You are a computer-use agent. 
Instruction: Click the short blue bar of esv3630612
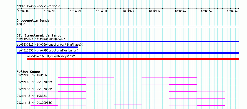click(47, 47)
